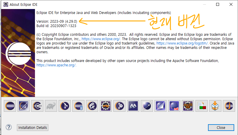The image size is (238, 135).
Task: Follow the https://www.eclipse.org/ link
Action: pos(101,39)
